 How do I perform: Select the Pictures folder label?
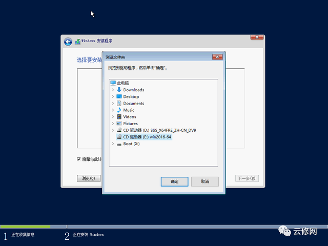(130, 124)
